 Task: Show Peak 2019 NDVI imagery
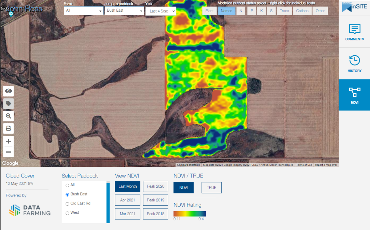155,200
